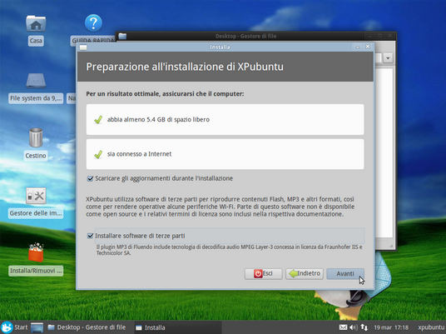Screen dimensions: 446x334
Task: Click the Avanti button
Action: coord(345,274)
